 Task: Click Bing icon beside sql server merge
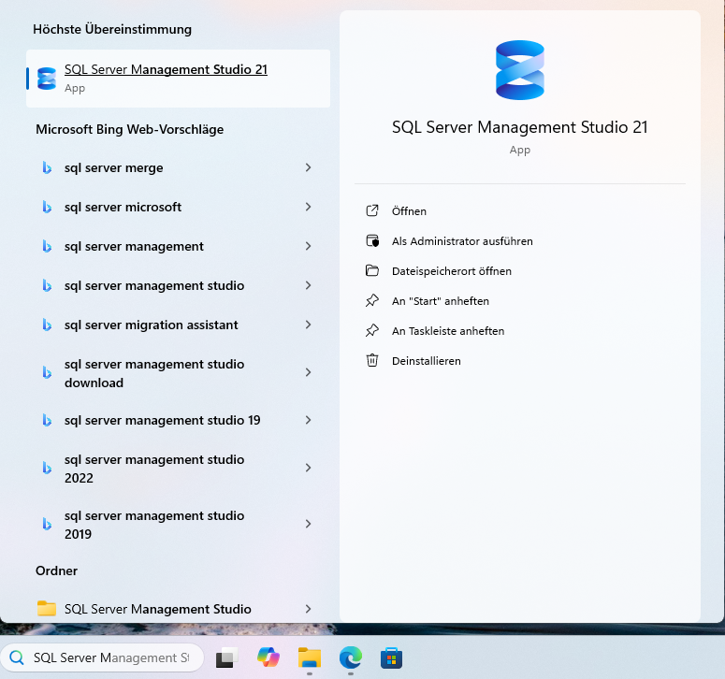pyautogui.click(x=47, y=167)
